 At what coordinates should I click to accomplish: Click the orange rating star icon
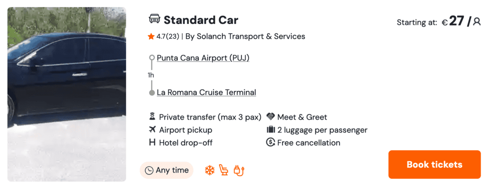pyautogui.click(x=151, y=37)
